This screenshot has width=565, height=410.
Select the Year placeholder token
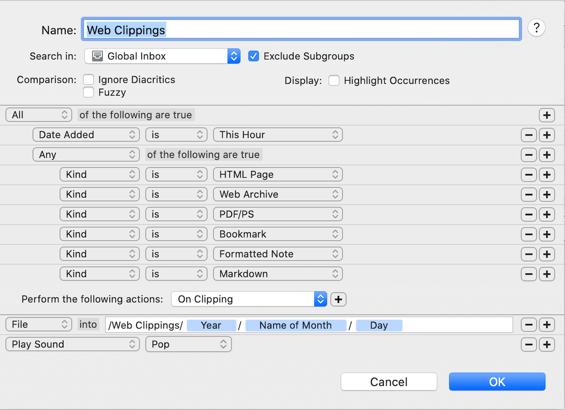pyautogui.click(x=211, y=325)
